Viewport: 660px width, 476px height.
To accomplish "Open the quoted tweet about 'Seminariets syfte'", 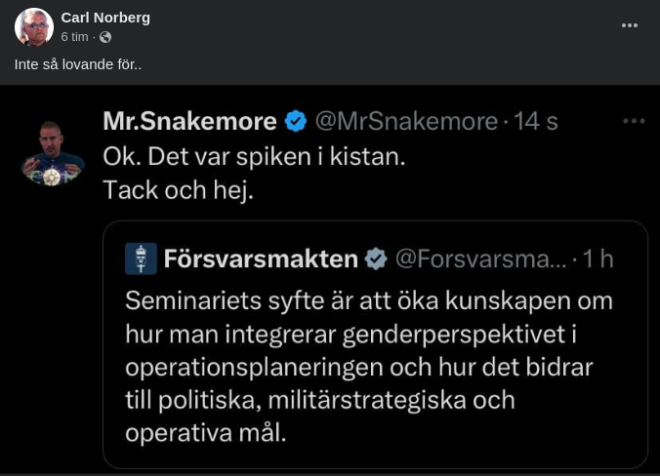I will point(369,366).
